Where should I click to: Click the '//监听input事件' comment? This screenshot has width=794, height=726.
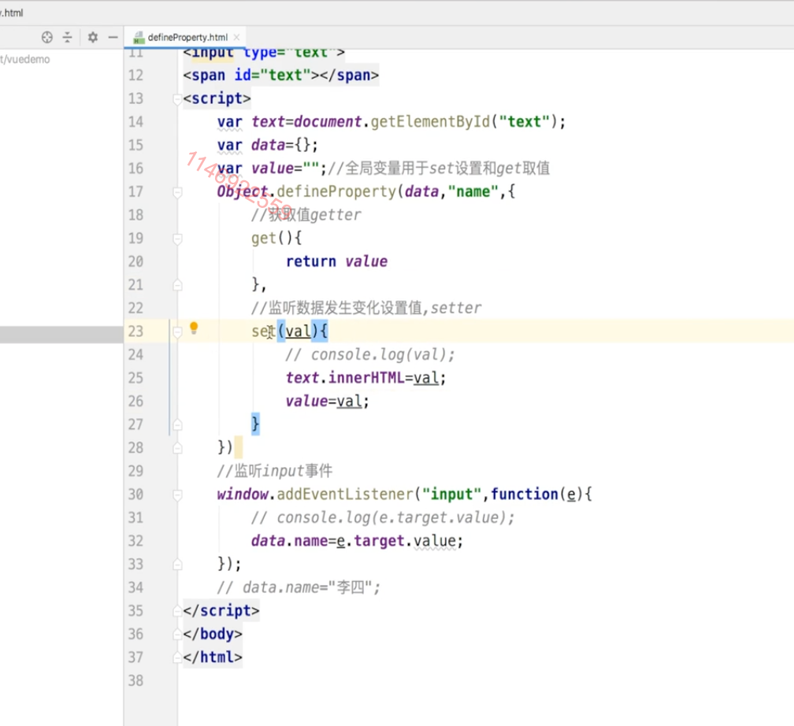pyautogui.click(x=275, y=472)
